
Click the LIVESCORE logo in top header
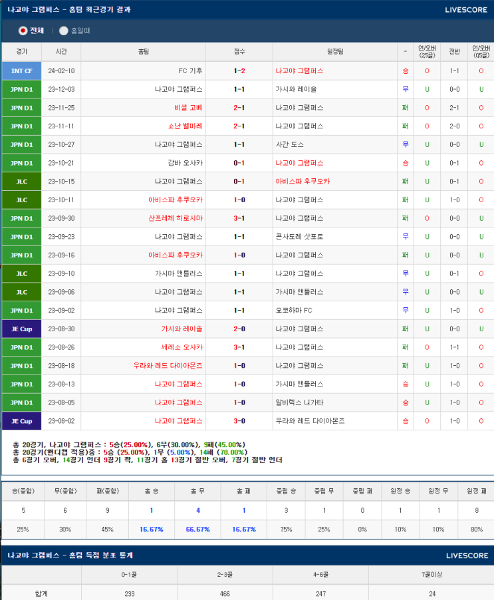point(465,10)
